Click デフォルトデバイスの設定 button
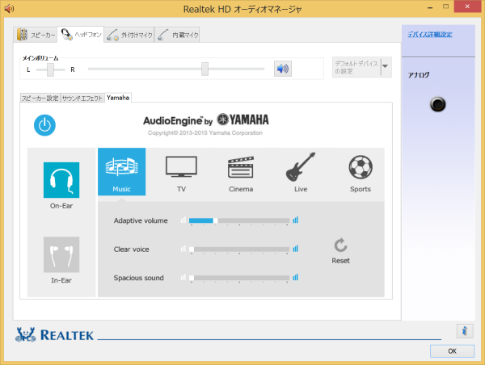The width and height of the screenshot is (485, 365). tap(356, 67)
